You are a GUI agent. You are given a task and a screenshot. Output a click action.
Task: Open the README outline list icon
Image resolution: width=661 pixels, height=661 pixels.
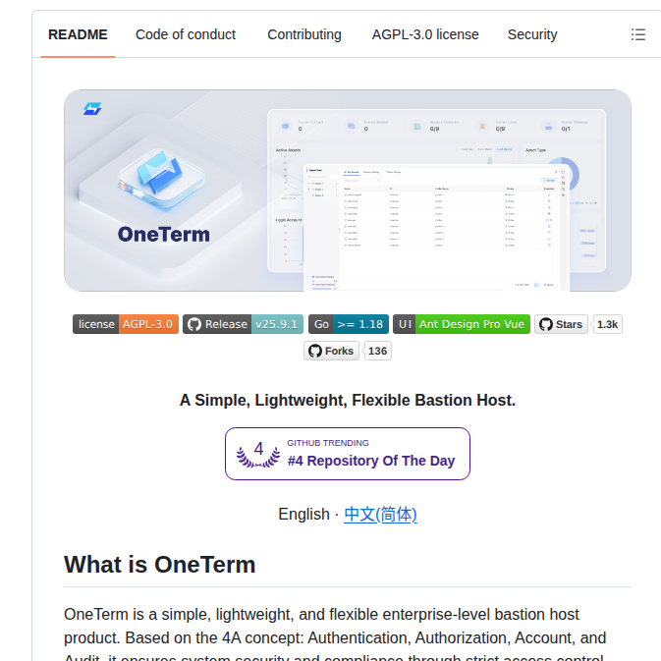coord(637,34)
